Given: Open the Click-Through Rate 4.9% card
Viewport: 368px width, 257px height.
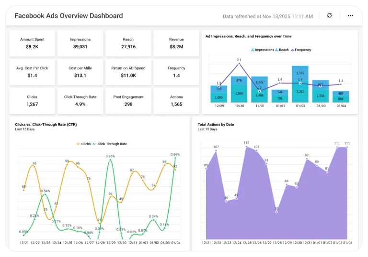Looking at the screenshot, I should click(x=80, y=101).
